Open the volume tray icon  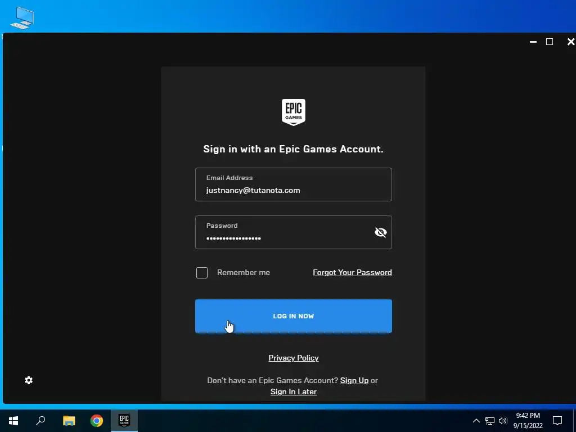[x=503, y=421]
